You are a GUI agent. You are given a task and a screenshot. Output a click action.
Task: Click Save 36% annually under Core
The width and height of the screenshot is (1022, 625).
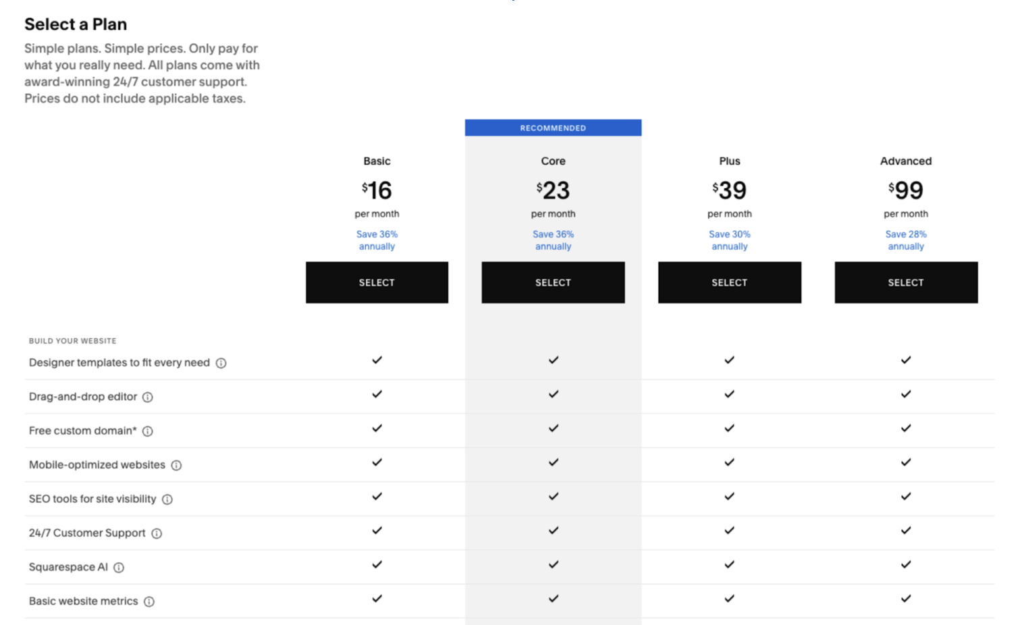(x=553, y=240)
